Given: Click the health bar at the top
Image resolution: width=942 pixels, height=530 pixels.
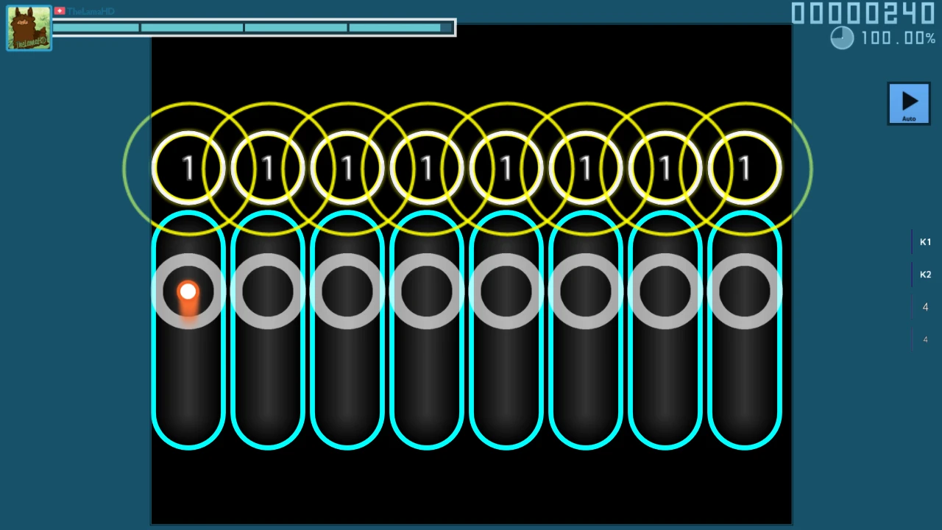Looking at the screenshot, I should click(x=252, y=28).
